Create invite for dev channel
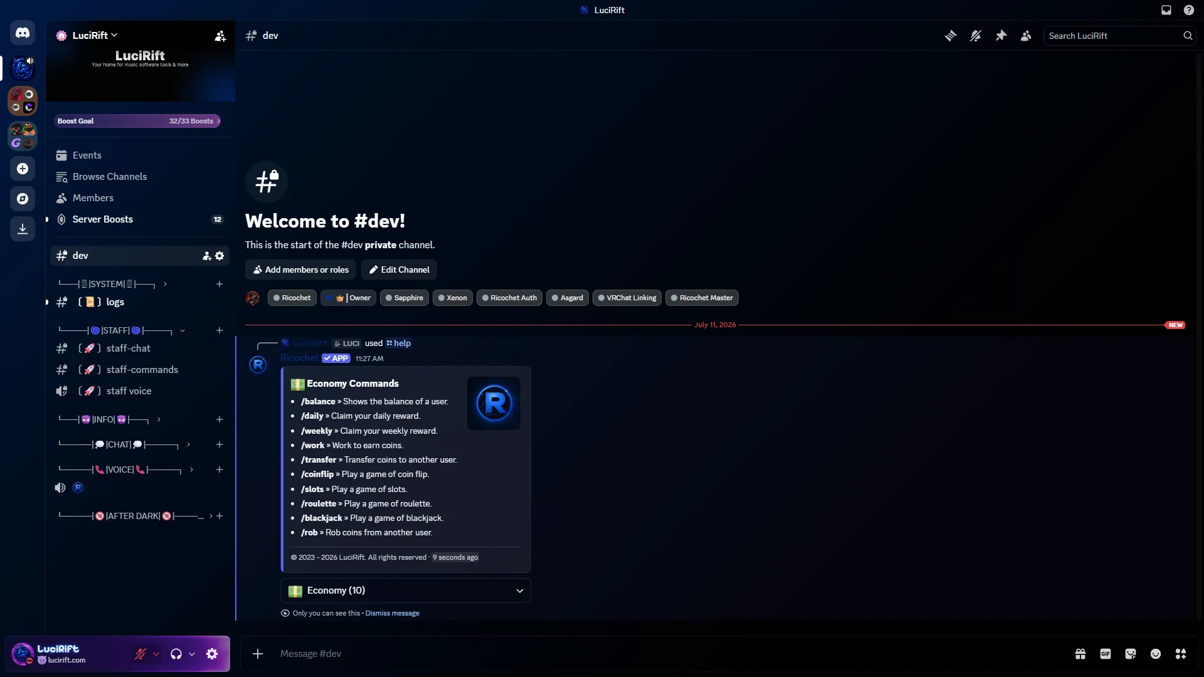This screenshot has height=677, width=1204. 207,256
